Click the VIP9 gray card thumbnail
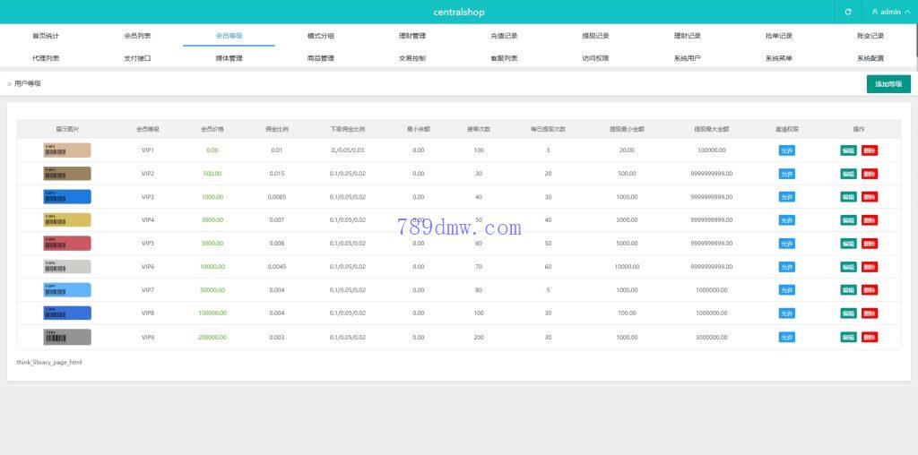The height and width of the screenshot is (455, 918). [x=67, y=337]
